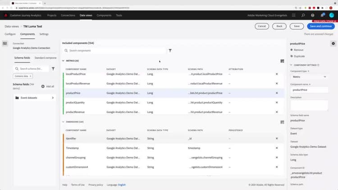Image resolution: width=338 pixels, height=190 pixels.
Task: Remove Identifier row with X
Action: coord(277,139)
